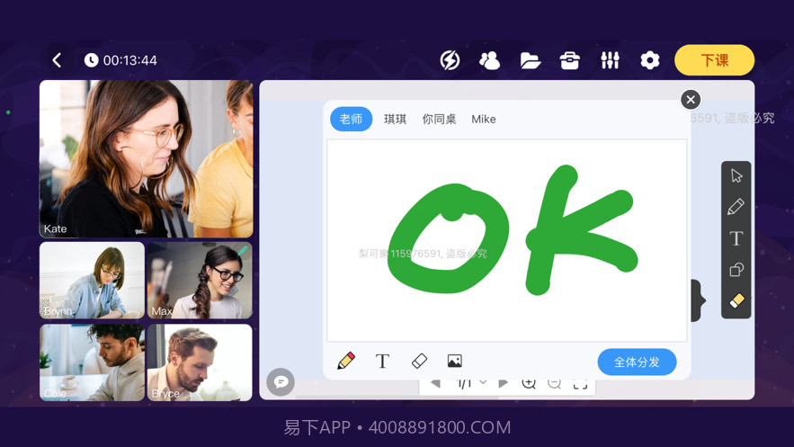
Task: Select the pencil tool in right toolbar
Action: (x=736, y=207)
